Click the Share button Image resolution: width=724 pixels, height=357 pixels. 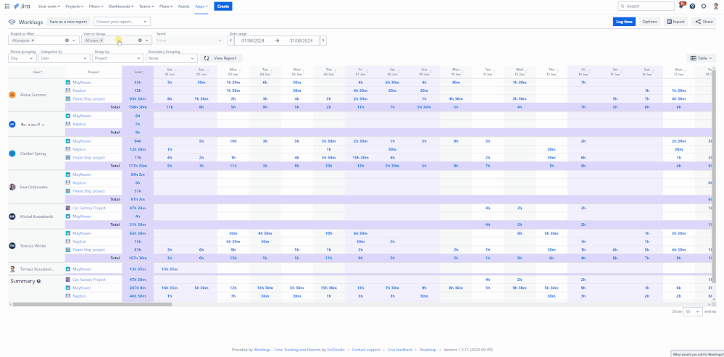(704, 22)
